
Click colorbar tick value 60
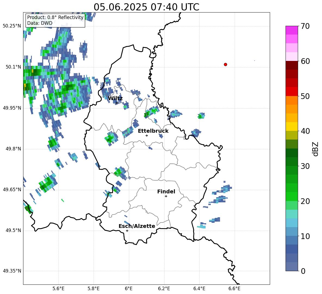click(x=305, y=61)
